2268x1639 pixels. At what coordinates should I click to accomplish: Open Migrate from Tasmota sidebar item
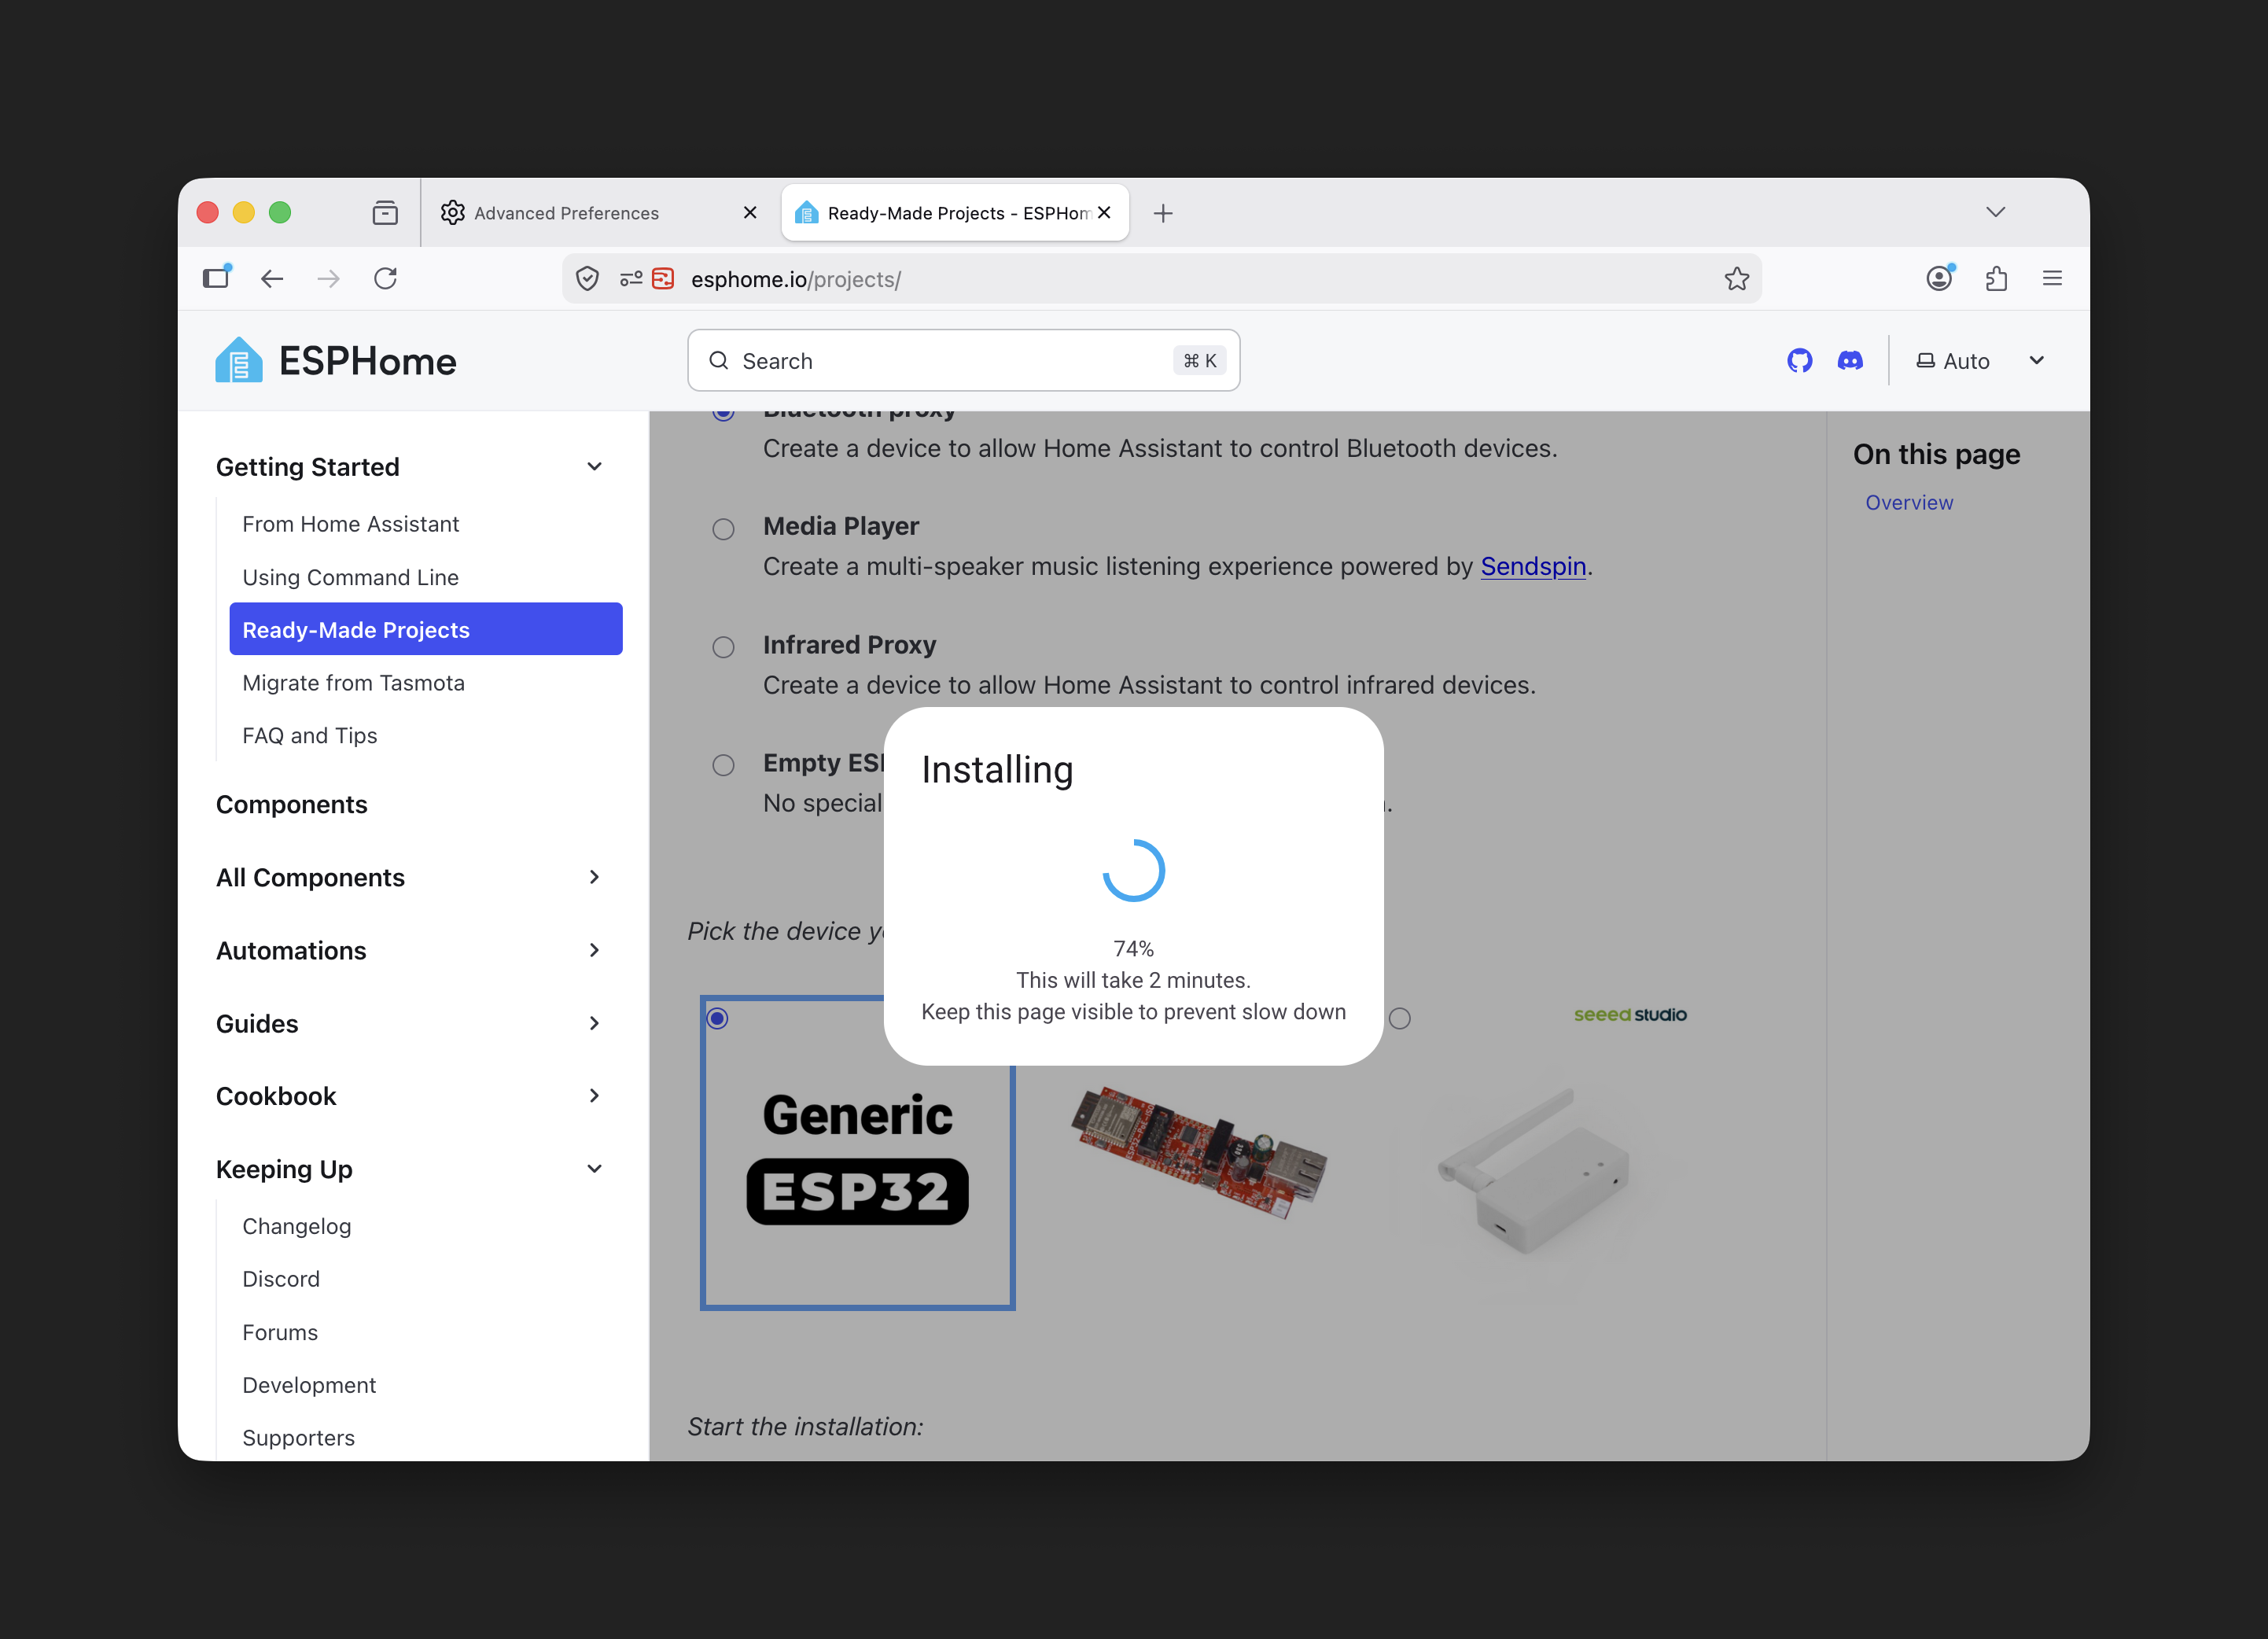tap(353, 683)
